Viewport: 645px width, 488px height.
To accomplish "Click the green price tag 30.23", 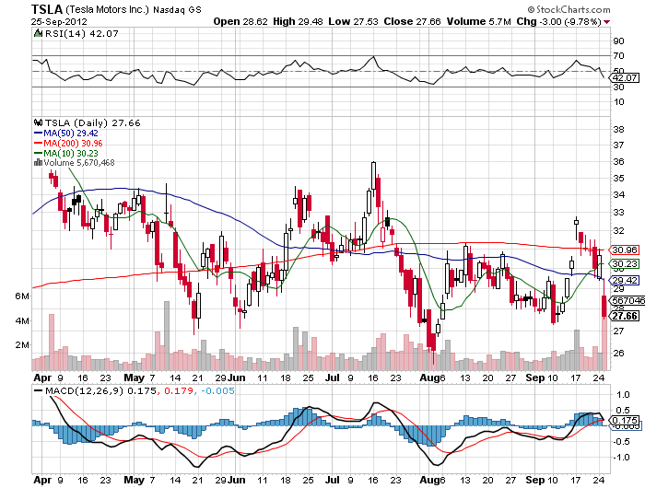I will pyautogui.click(x=625, y=263).
